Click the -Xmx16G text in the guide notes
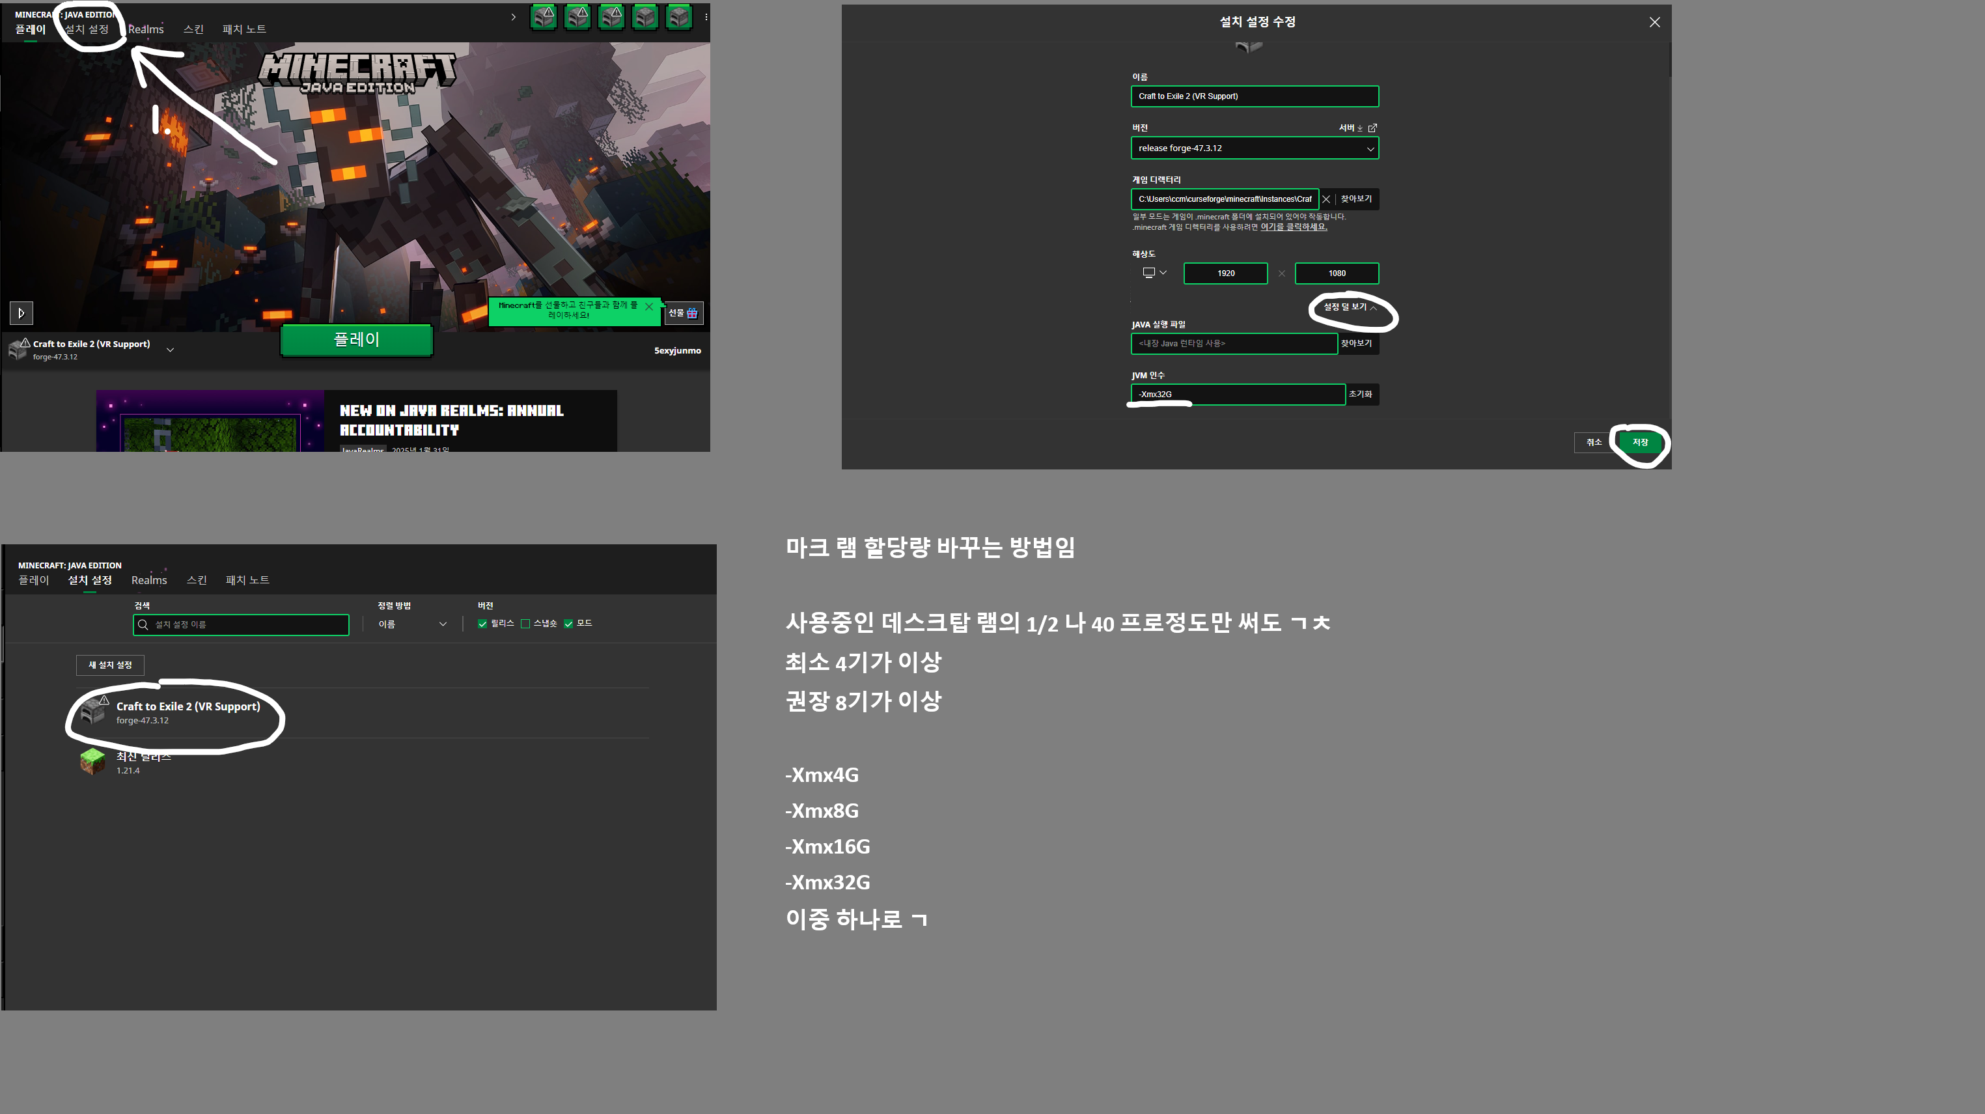1985x1114 pixels. (x=827, y=846)
